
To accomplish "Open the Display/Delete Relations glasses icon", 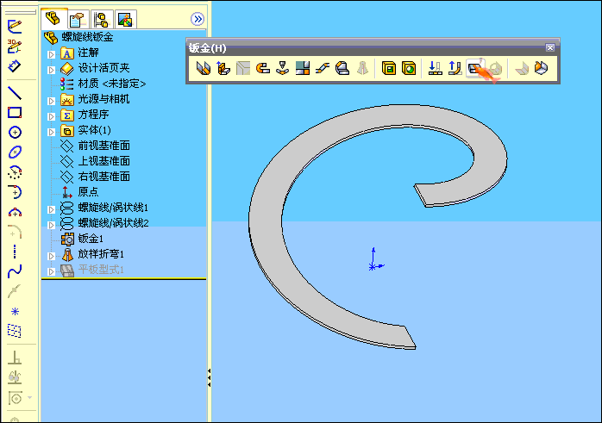I will coord(15,377).
